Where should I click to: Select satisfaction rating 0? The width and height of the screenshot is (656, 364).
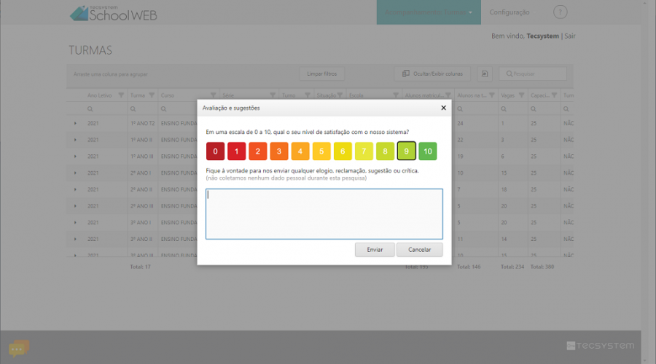coord(215,151)
